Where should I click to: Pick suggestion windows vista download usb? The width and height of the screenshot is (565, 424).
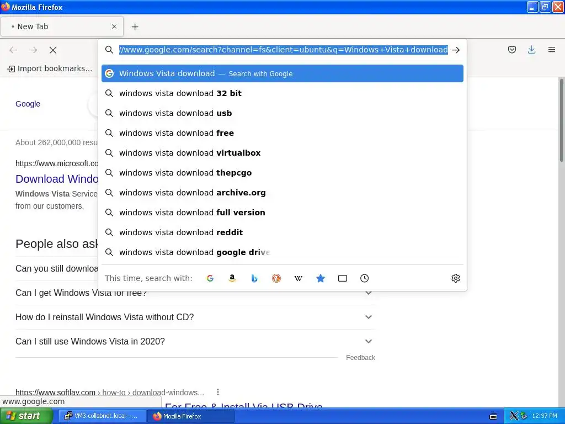pos(282,113)
